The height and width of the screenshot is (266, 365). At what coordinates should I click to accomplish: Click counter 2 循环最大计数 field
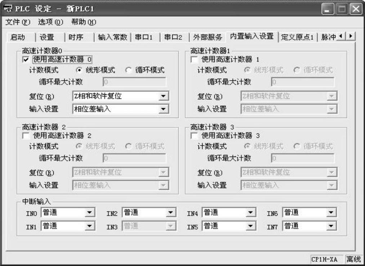tap(134, 158)
